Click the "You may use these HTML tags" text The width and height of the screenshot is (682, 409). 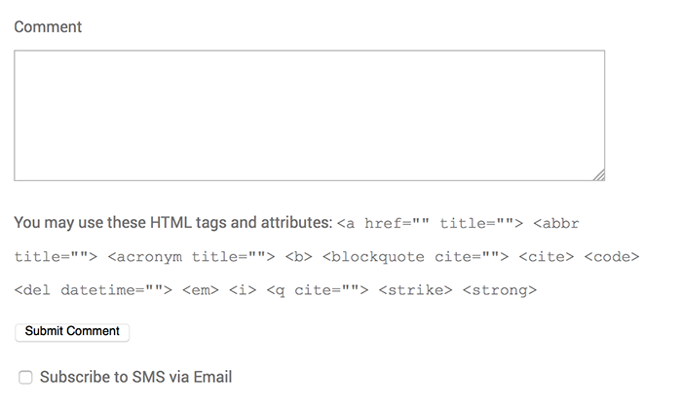pos(173,223)
